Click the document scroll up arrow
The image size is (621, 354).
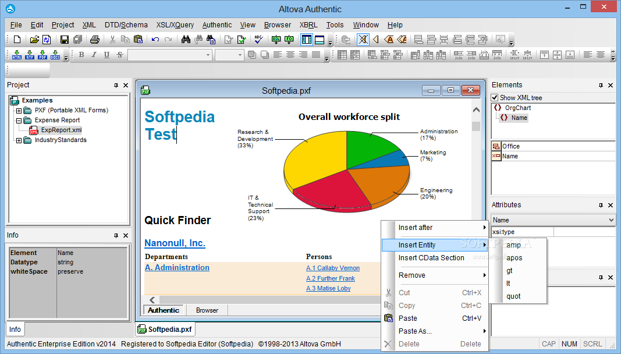click(x=476, y=110)
